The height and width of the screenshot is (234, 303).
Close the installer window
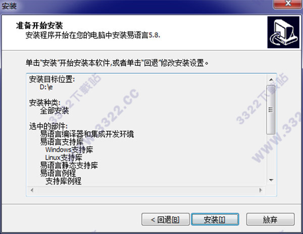[288, 4]
